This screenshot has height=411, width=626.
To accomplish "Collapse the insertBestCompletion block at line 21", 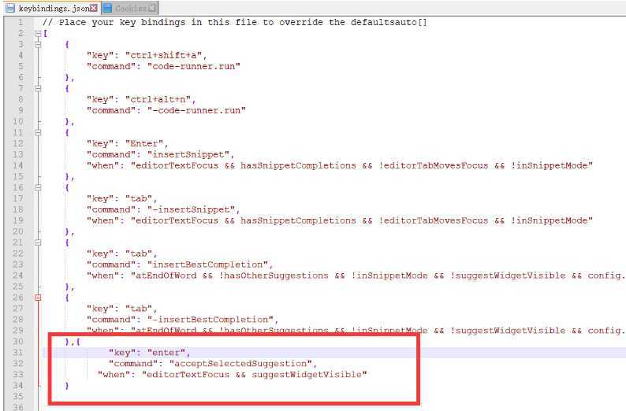I will (x=38, y=243).
